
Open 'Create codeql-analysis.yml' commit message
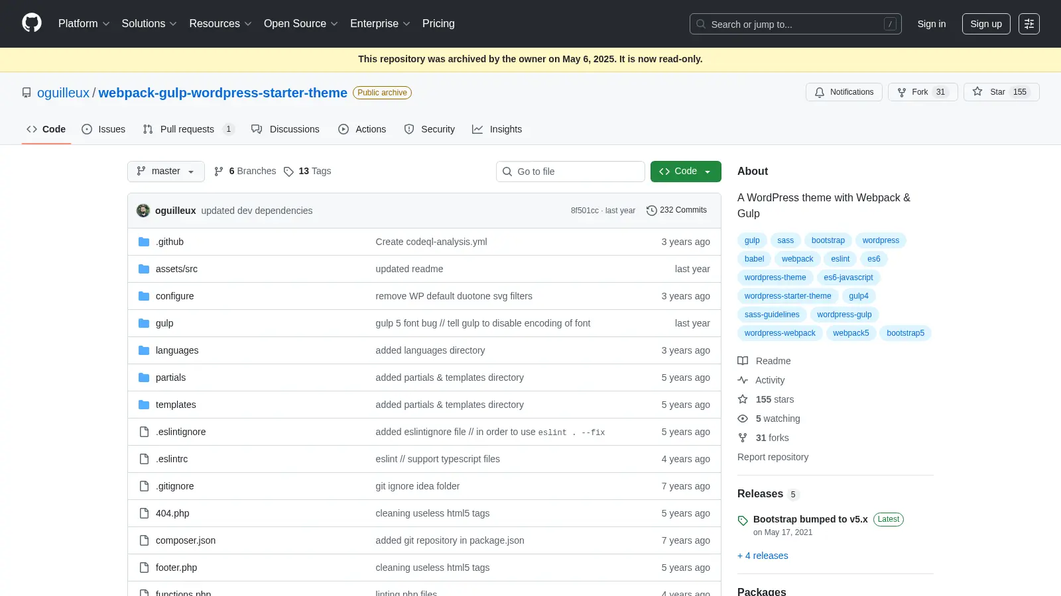[x=431, y=242]
